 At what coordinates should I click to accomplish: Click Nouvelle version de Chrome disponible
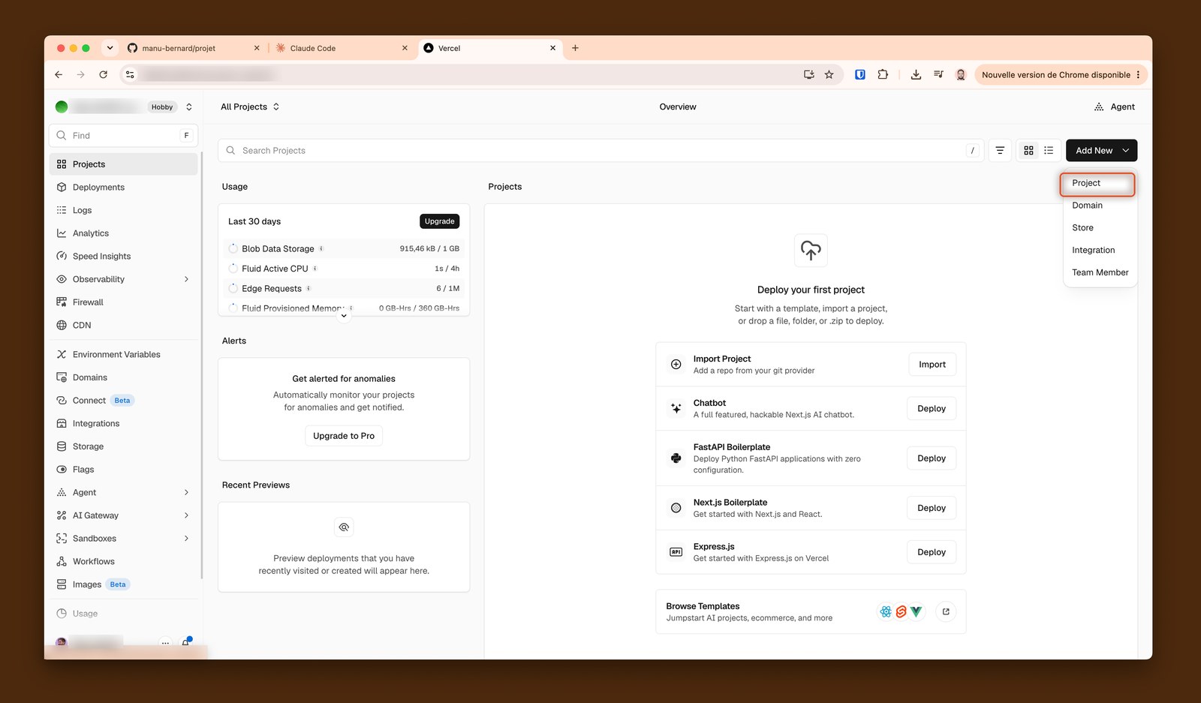1061,75
